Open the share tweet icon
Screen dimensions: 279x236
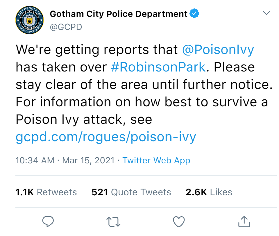pos(244,221)
